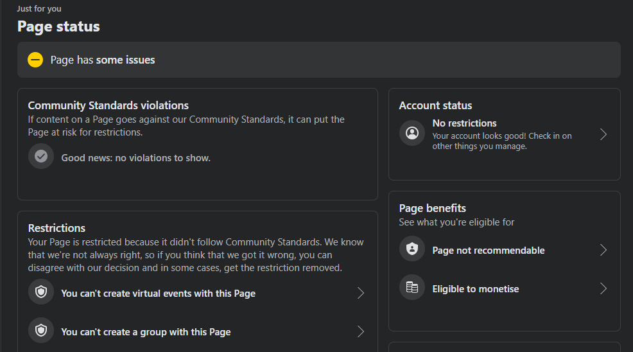Viewport: 633px width, 352px height.
Task: Click the shield icon beside group restriction
Action: tap(41, 331)
